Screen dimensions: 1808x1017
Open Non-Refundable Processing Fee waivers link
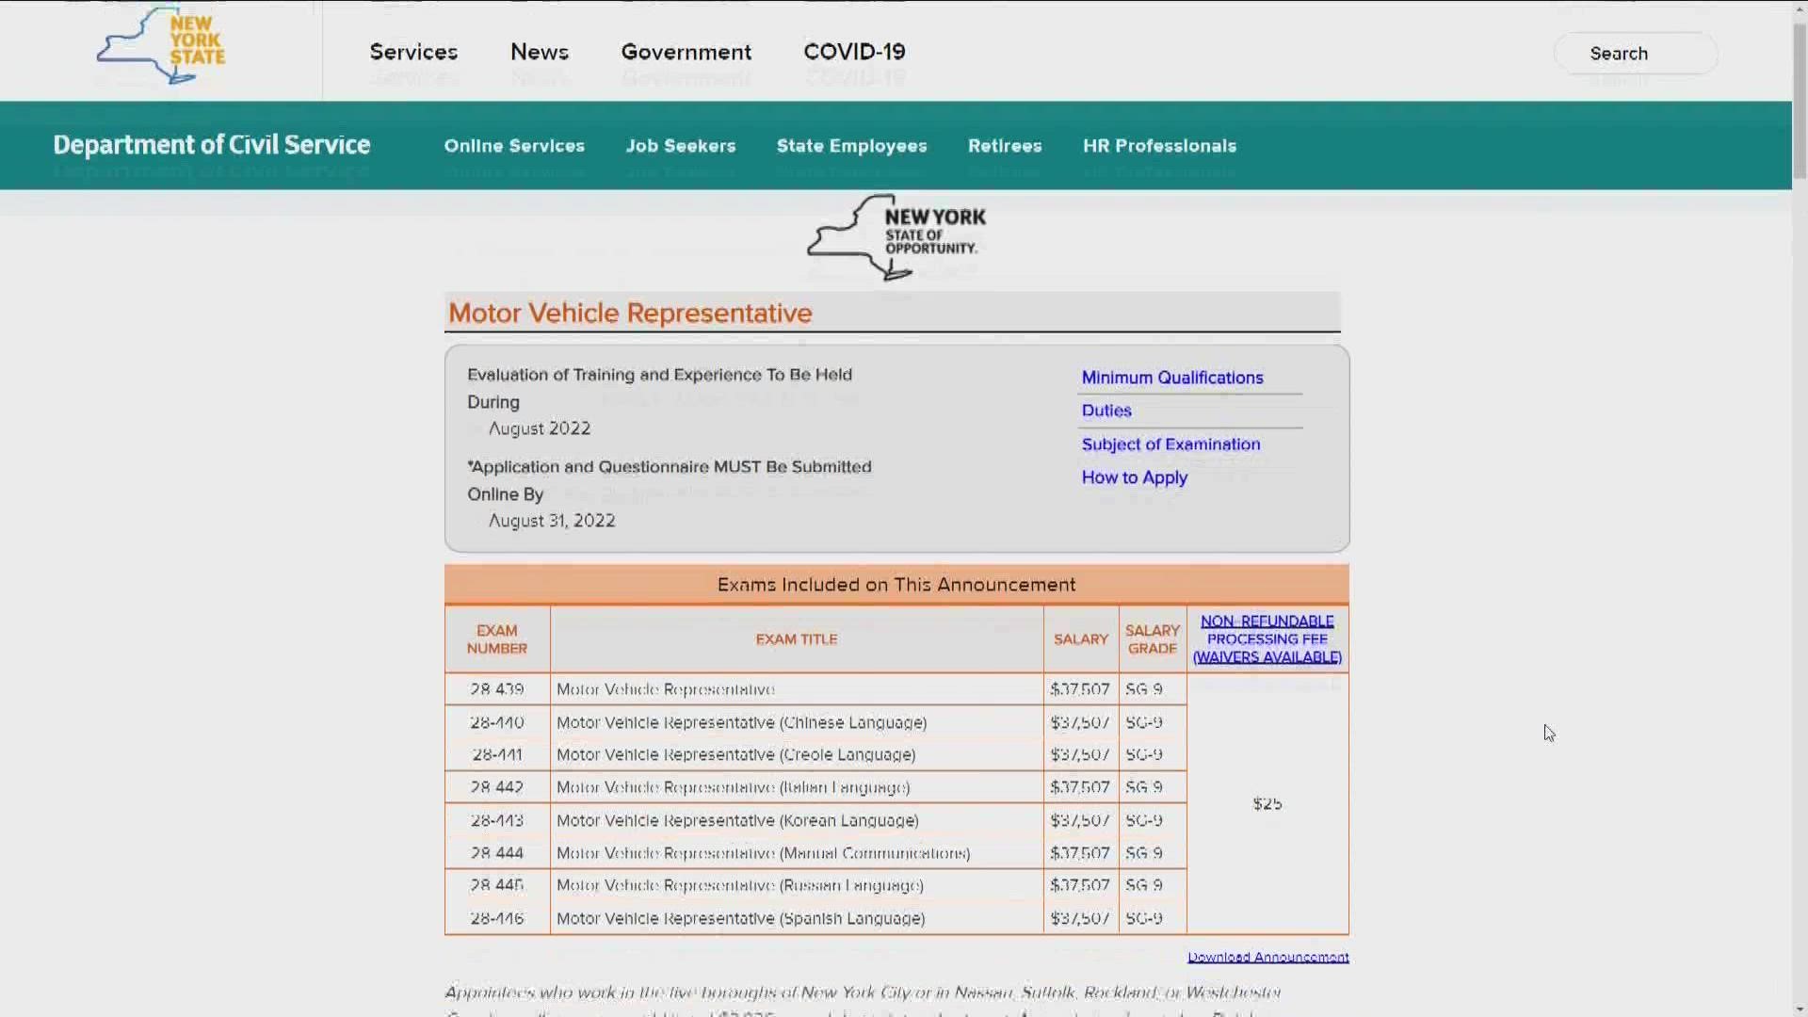(x=1267, y=639)
